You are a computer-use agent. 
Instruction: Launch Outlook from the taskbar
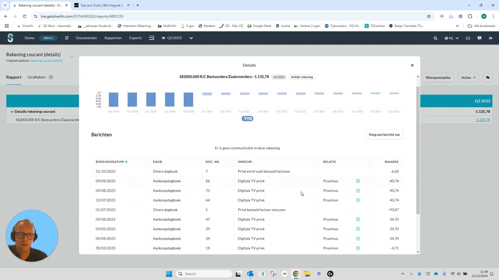[250, 274]
